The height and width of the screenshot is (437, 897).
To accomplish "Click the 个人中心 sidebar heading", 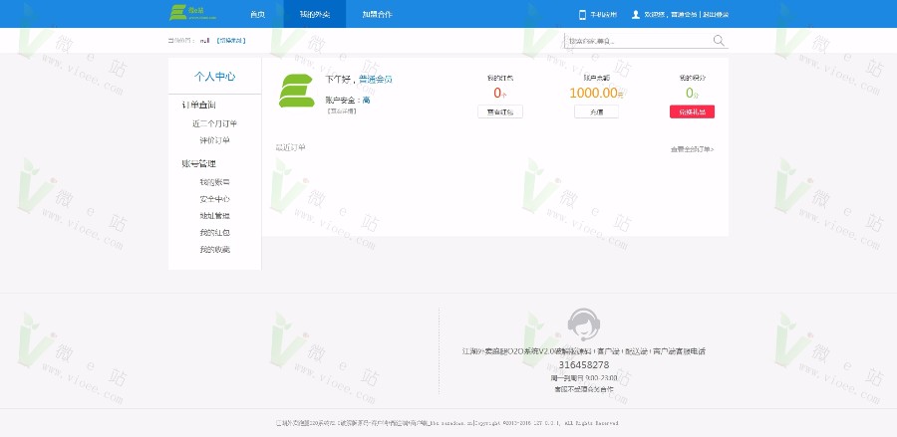I will pos(214,77).
